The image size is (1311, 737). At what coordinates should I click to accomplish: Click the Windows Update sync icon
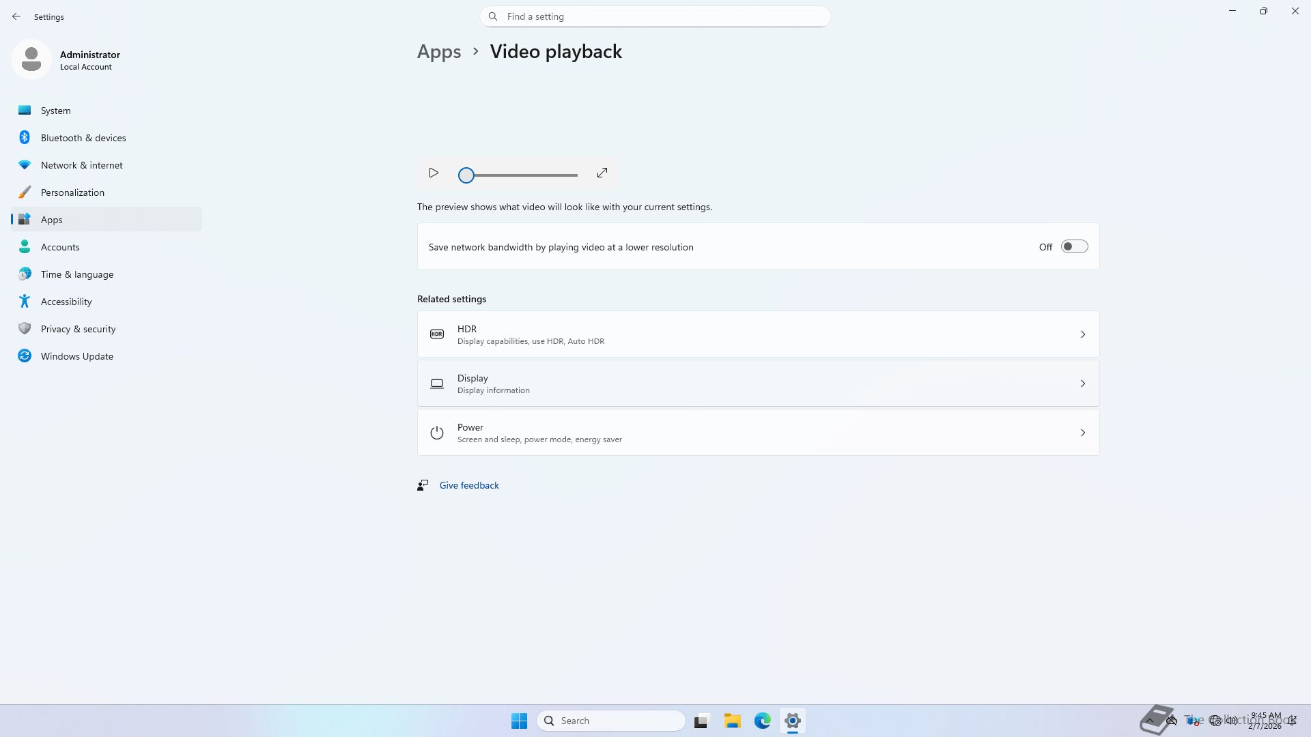[25, 356]
